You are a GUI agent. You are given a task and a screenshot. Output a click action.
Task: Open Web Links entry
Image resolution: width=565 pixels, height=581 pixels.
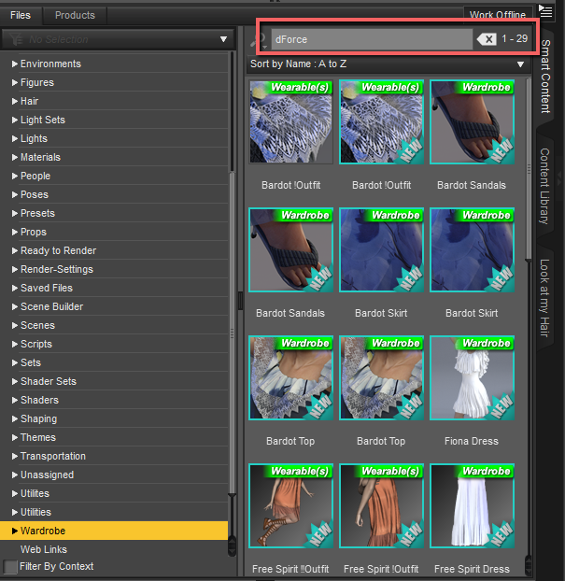click(x=44, y=549)
